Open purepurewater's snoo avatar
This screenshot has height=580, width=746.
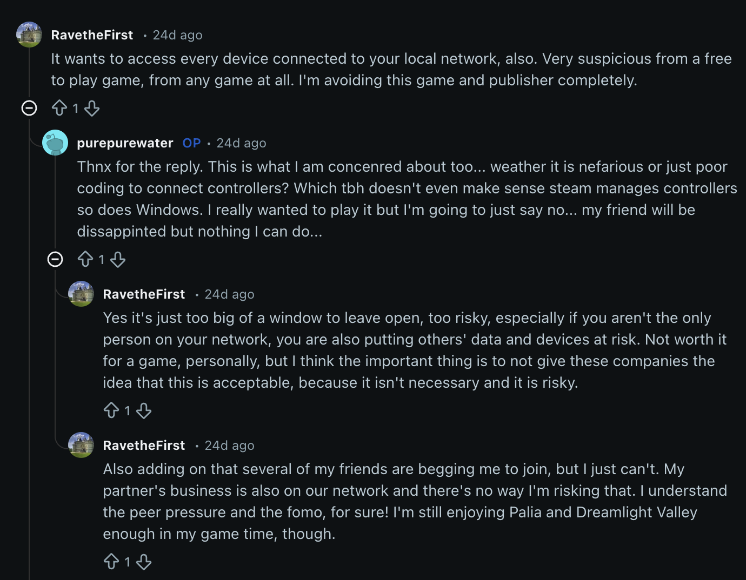coord(55,143)
